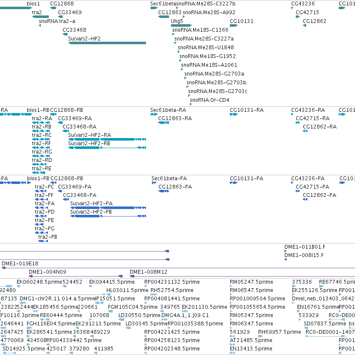Image resolution: width=355 pixels, height=355 pixels.
Task: Click the blos1 gene label
Action: tap(33, 4)
